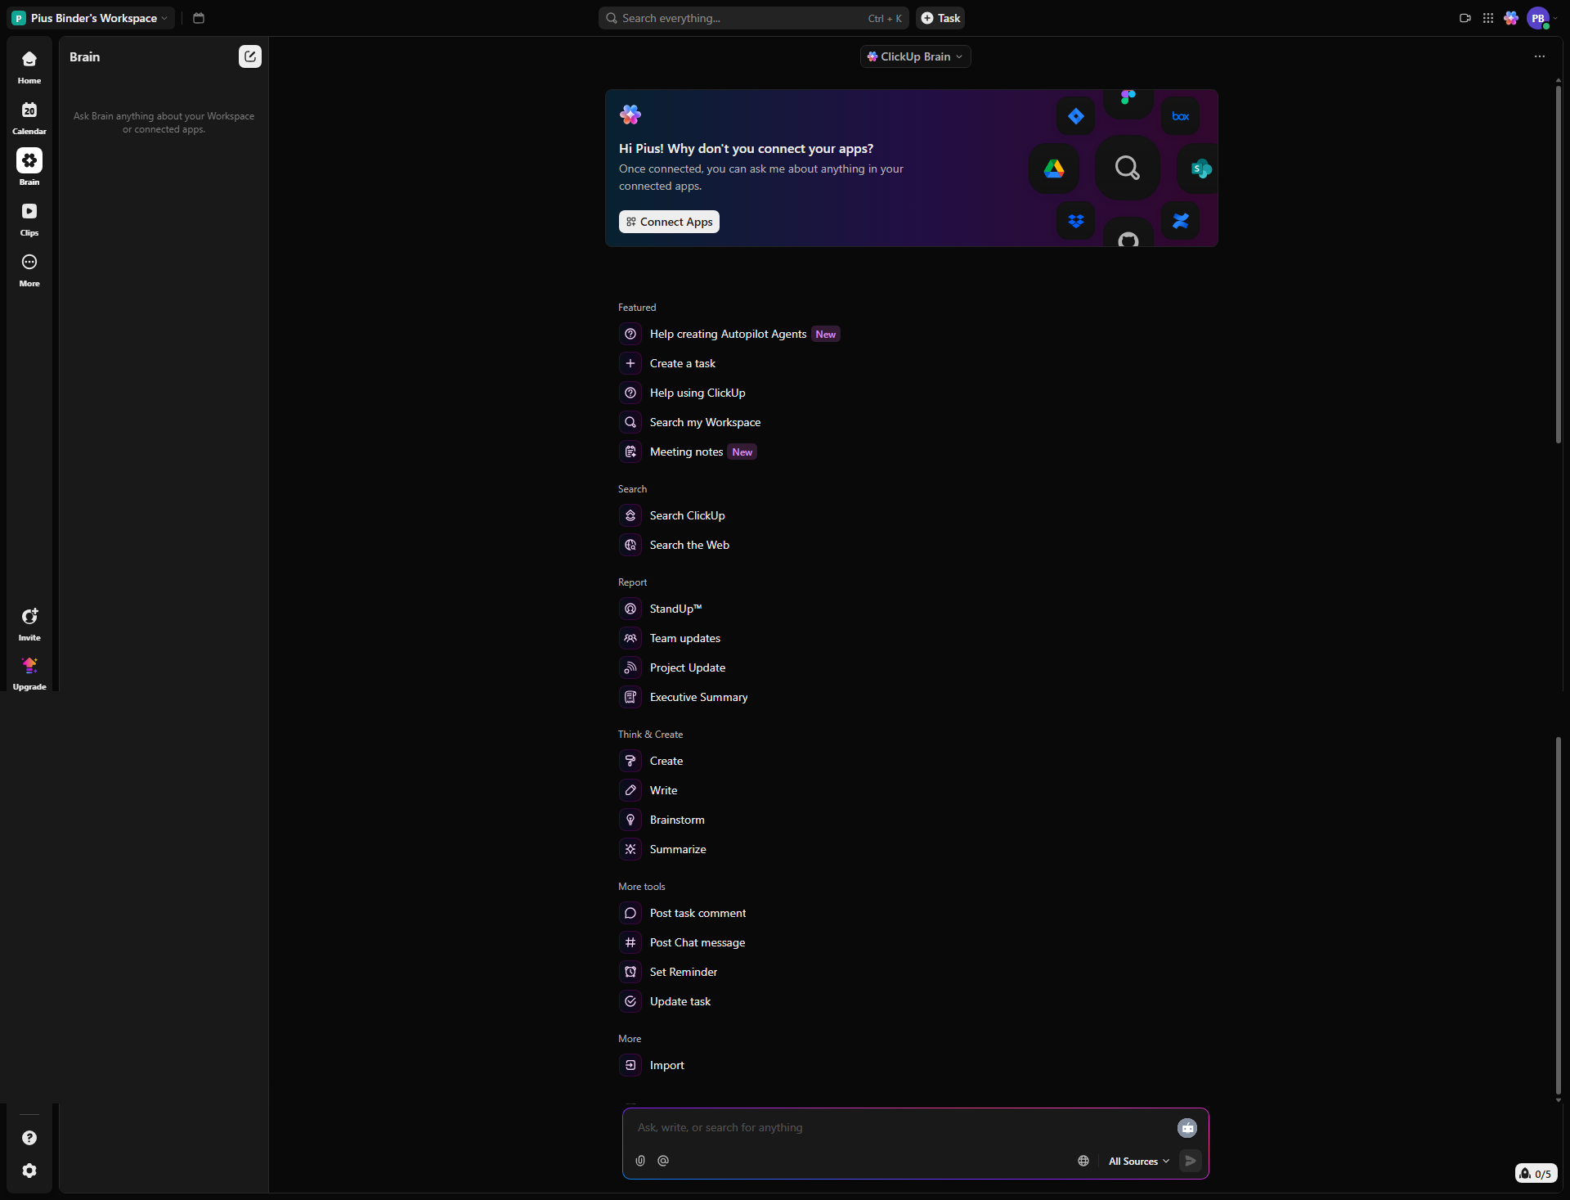Open the All Sources dropdown

(1139, 1161)
